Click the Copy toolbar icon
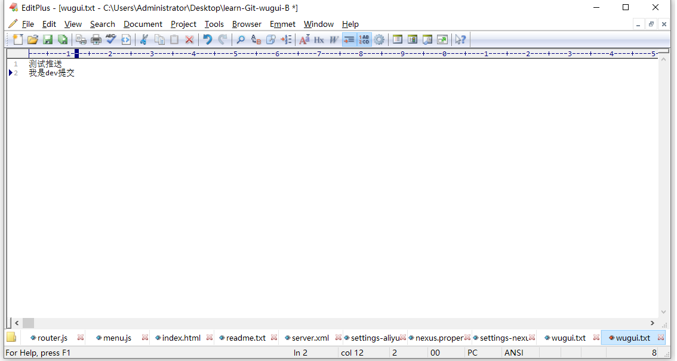 coord(159,40)
